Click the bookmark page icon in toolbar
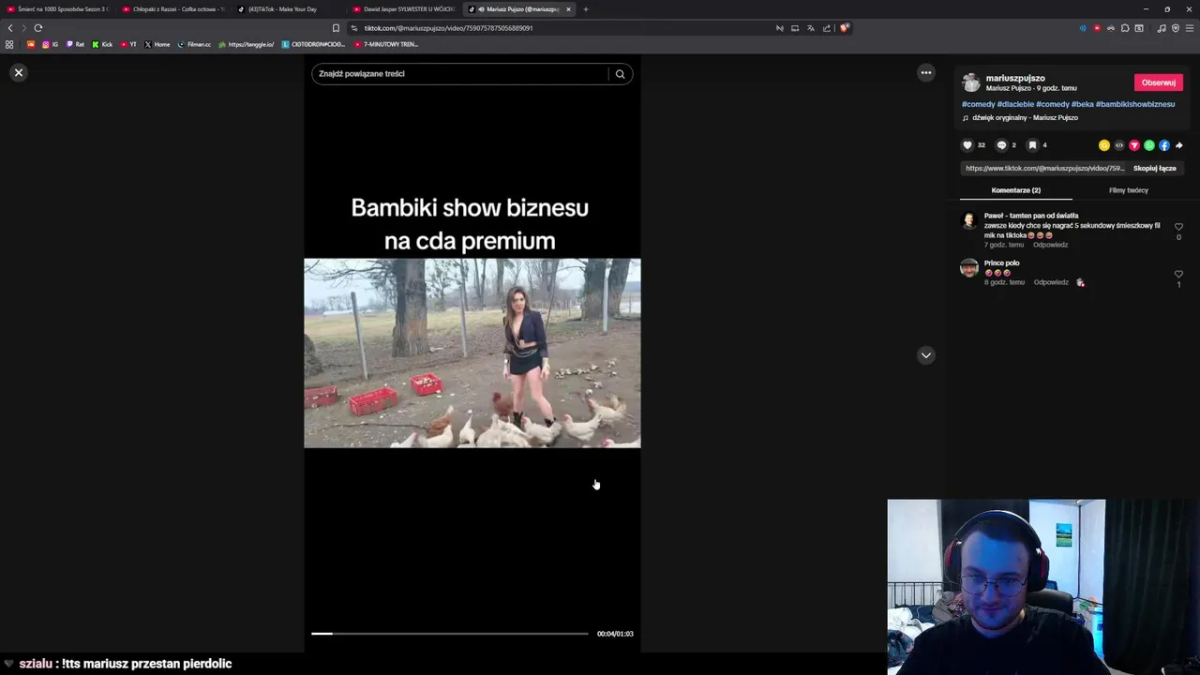 [336, 28]
